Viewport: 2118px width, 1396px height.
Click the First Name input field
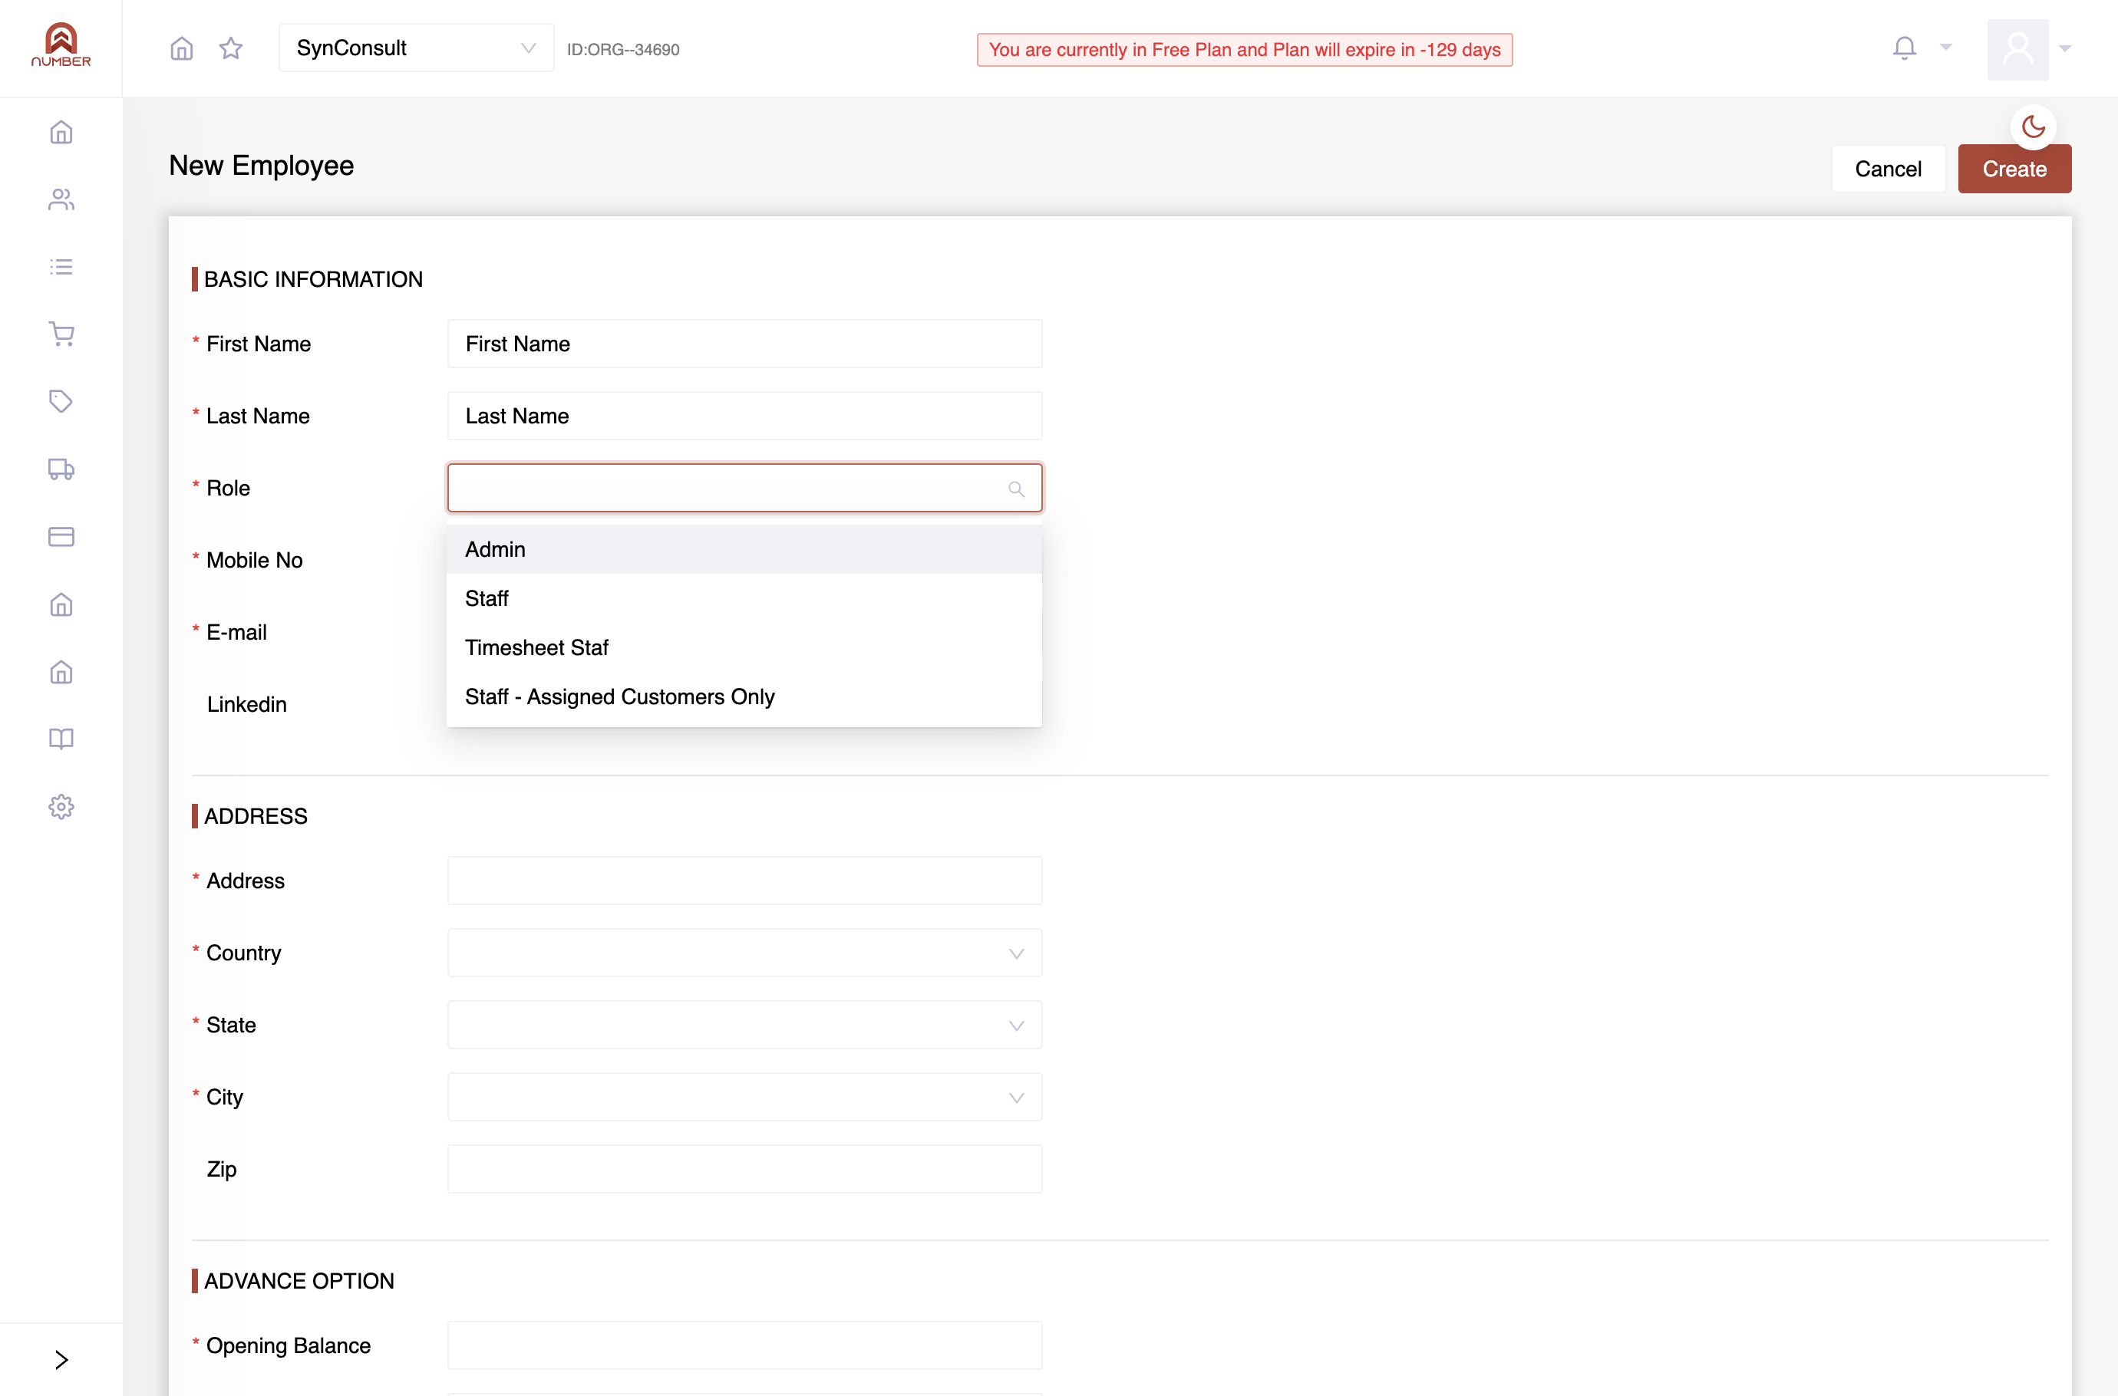744,344
